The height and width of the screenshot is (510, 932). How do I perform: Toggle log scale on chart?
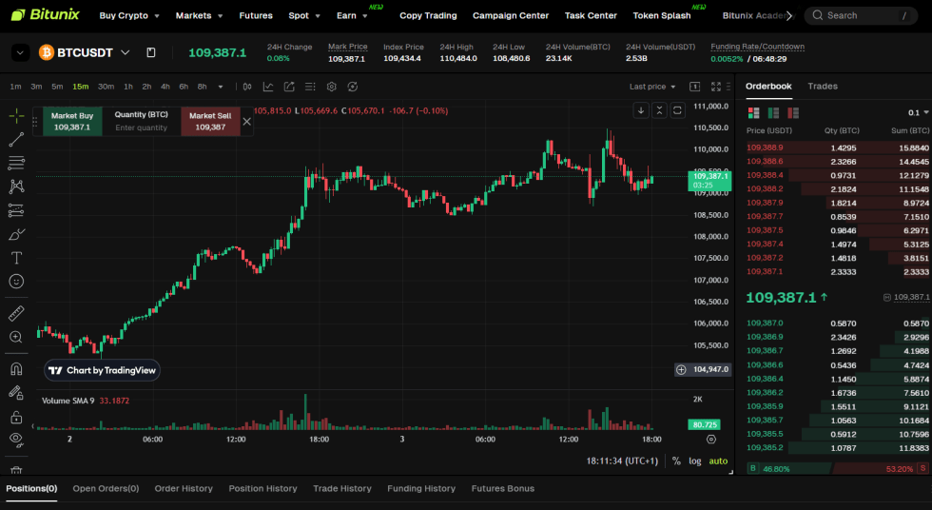[x=695, y=461]
